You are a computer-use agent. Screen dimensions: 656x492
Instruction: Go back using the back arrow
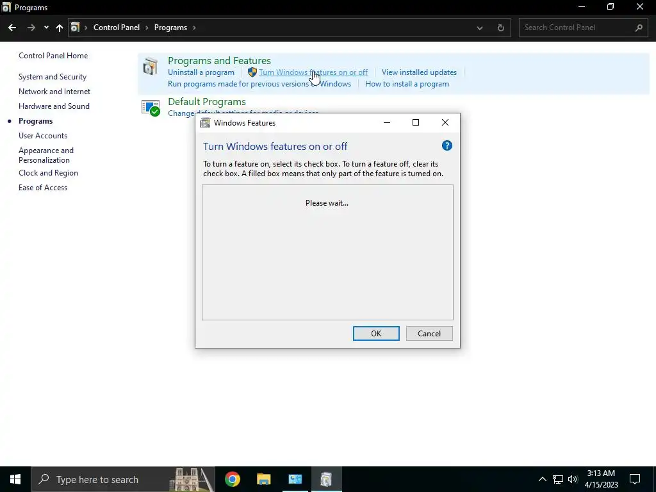12,28
